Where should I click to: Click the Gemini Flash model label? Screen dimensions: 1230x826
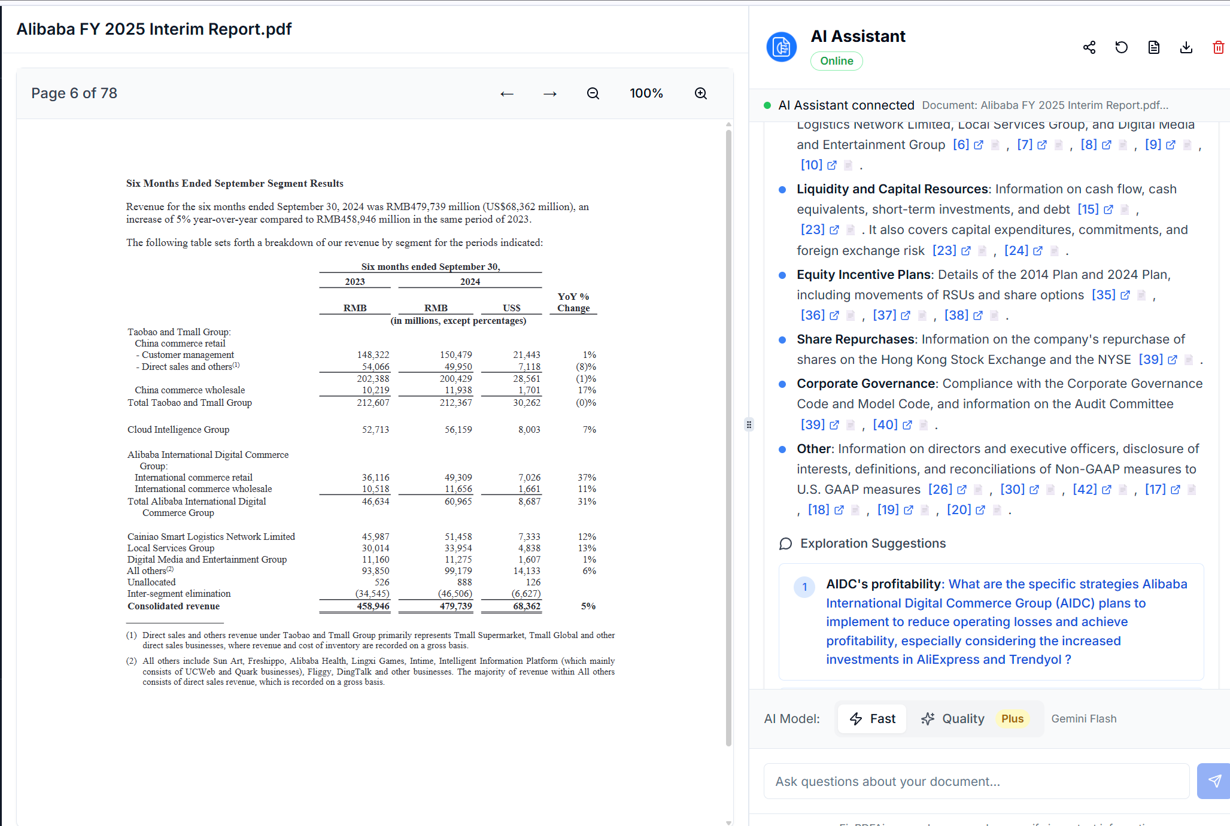point(1084,719)
